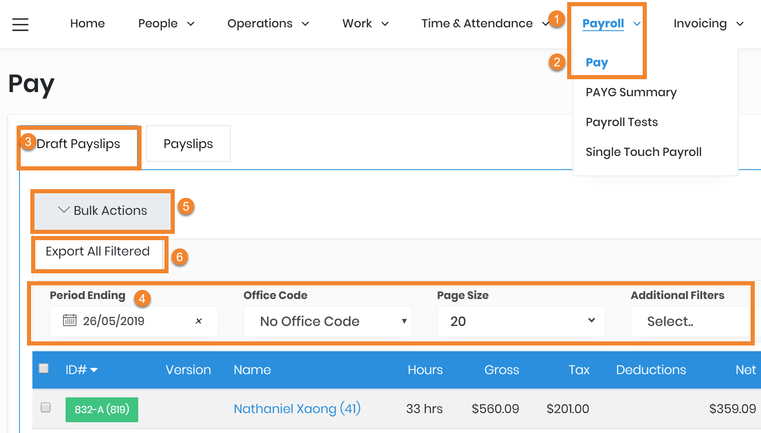Select Single Touch Payroll menu item
This screenshot has width=761, height=433.
(x=643, y=152)
